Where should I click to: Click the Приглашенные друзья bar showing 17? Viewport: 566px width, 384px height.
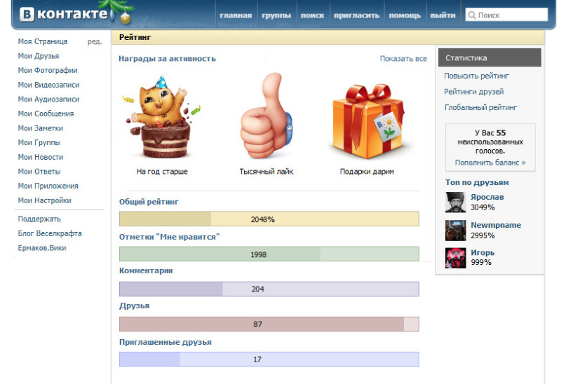coord(269,359)
